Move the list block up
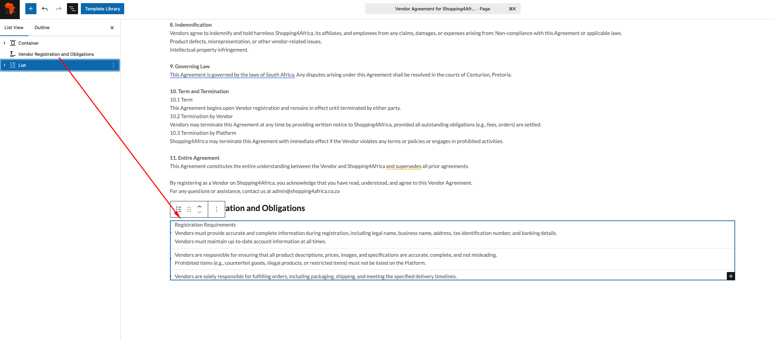Image resolution: width=774 pixels, height=341 pixels. [x=199, y=206]
